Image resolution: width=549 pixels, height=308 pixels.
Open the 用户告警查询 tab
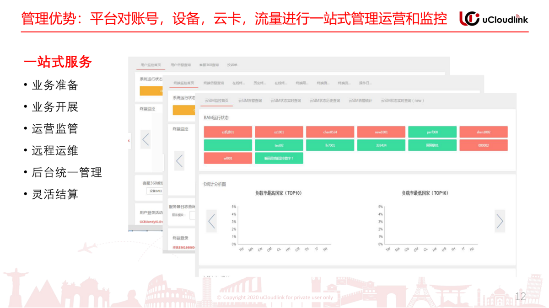[x=180, y=65]
